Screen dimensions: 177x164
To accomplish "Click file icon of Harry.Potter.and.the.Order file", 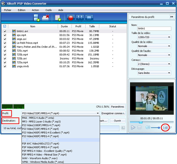I will [14, 47].
